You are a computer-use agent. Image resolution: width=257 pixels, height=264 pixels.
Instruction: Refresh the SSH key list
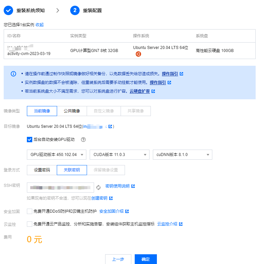tap(98, 188)
